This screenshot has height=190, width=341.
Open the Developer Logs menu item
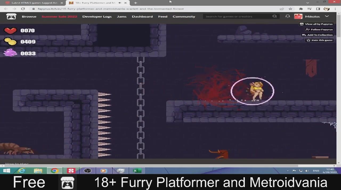(97, 16)
